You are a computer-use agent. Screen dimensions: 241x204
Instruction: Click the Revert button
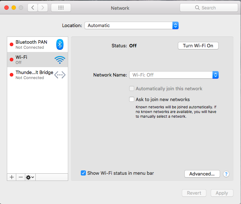[x=194, y=193]
